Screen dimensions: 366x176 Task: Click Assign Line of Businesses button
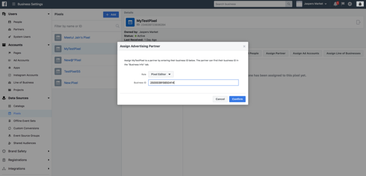point(344,53)
